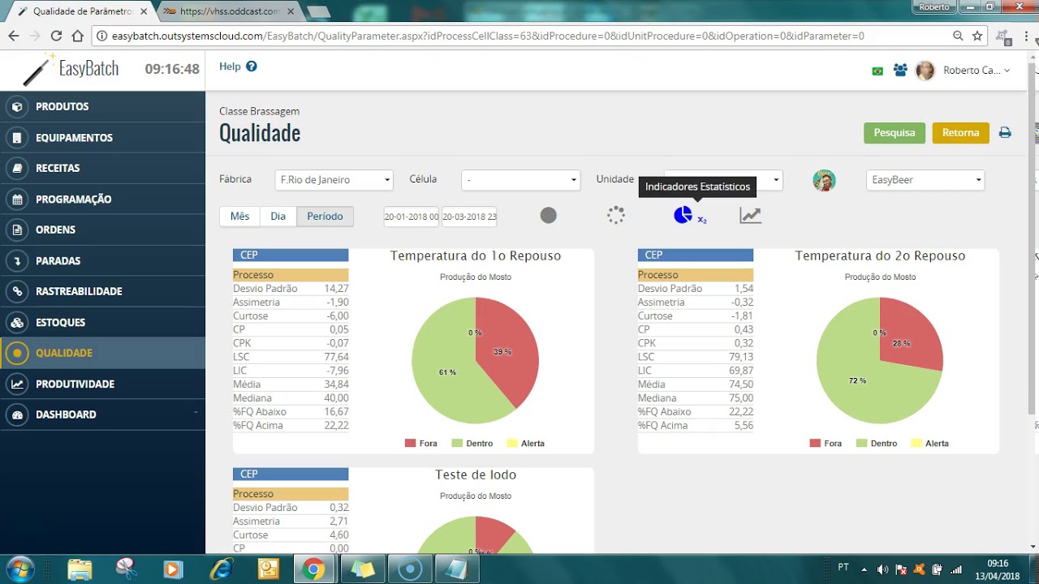Open the Qualidade menu item
The height and width of the screenshot is (584, 1039).
102,353
